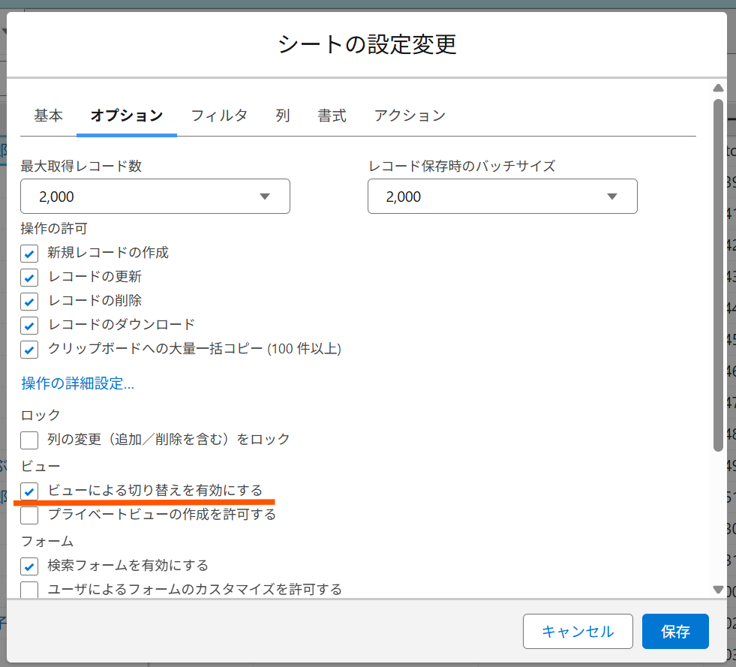The image size is (736, 667).
Task: Open 操作の詳細設定 link
Action: click(x=78, y=384)
